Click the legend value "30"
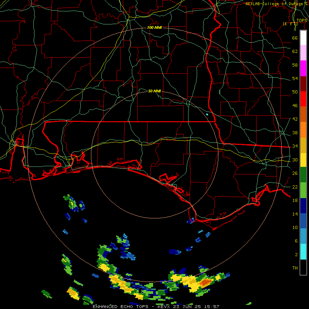309x309 pixels. click(x=295, y=160)
